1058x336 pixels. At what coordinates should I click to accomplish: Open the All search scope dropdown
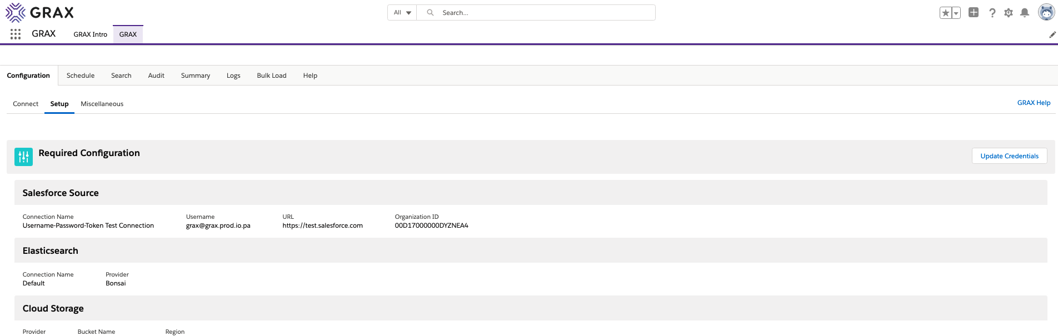point(402,13)
